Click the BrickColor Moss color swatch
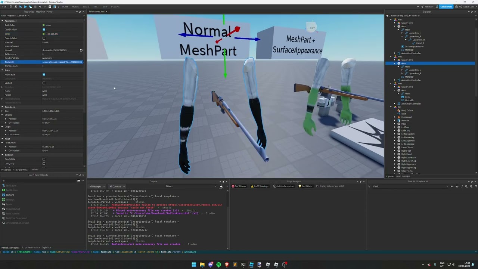 tap(44, 25)
